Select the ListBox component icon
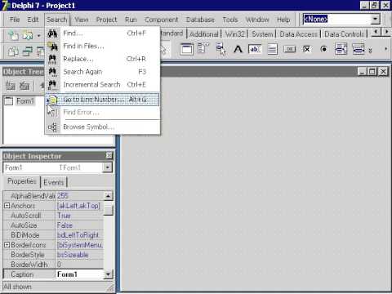Viewport: 392px width, 294px height. 341,49
